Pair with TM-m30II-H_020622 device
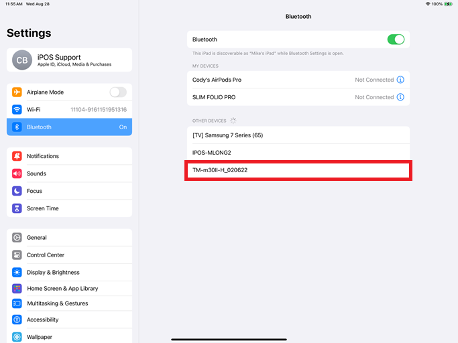458x343 pixels. pos(298,170)
